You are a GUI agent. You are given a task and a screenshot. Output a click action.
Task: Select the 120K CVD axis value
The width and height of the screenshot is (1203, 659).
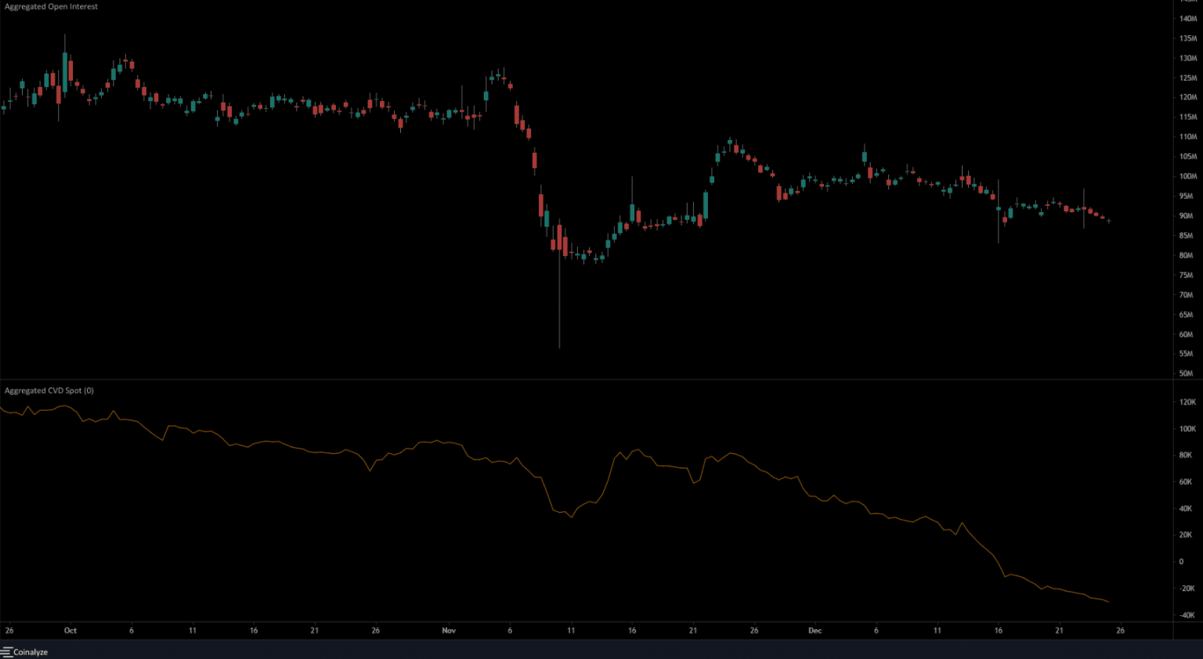[x=1187, y=402]
